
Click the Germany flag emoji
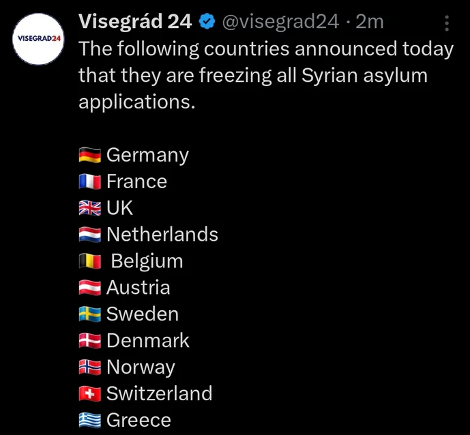pyautogui.click(x=90, y=155)
